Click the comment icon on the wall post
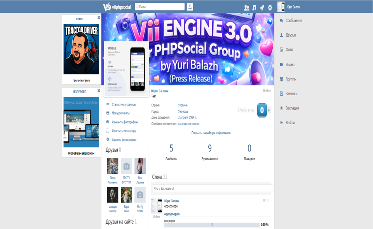Viewport: 373px width, 229px height. [264, 200]
